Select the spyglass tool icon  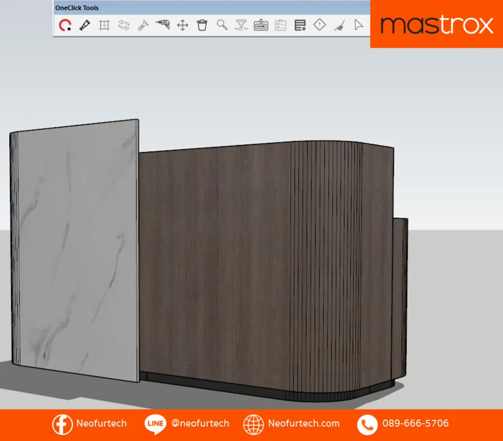[x=84, y=25]
